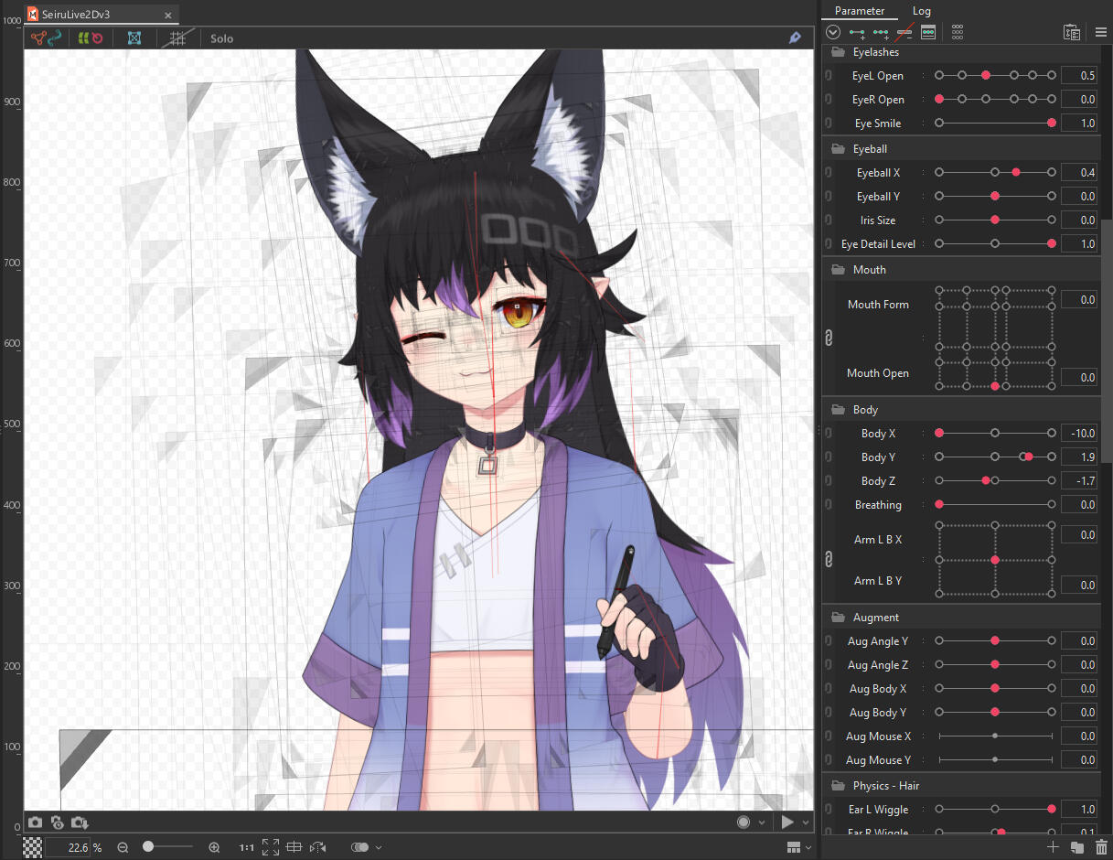Open the parameter panel hamburger menu
The height and width of the screenshot is (860, 1113).
click(x=1100, y=31)
